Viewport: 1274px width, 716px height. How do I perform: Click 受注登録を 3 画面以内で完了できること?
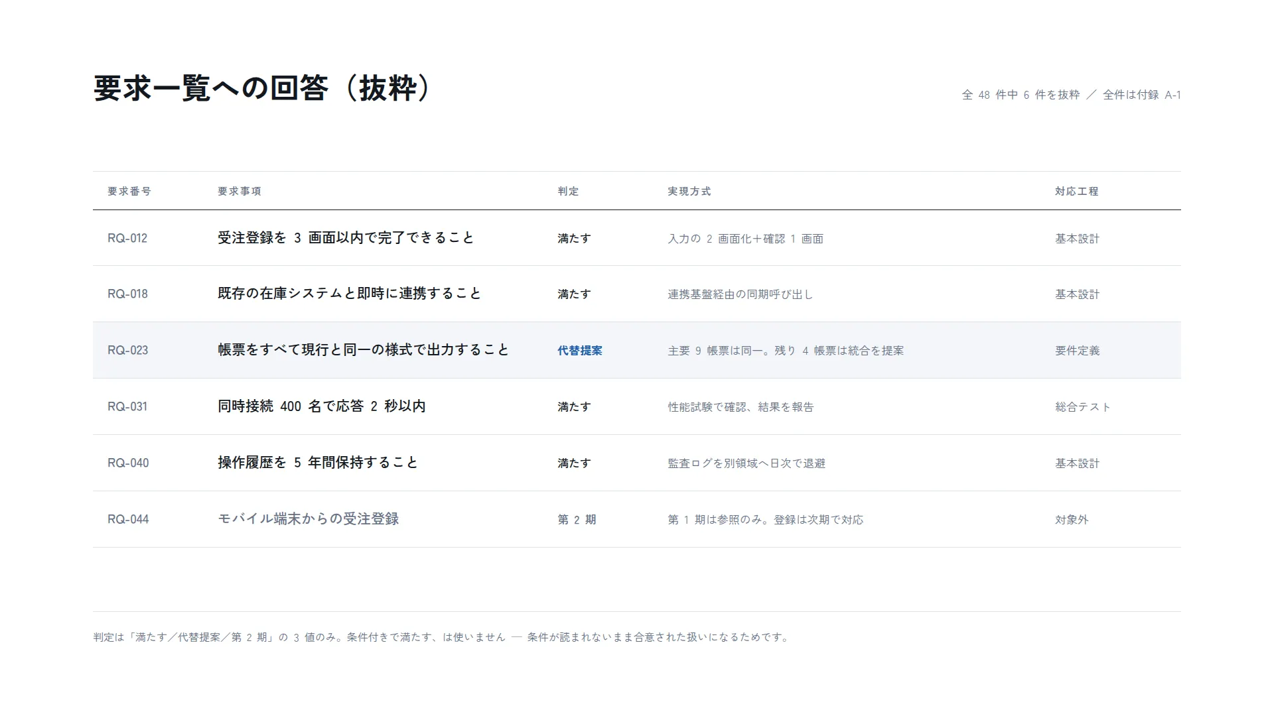(x=346, y=237)
